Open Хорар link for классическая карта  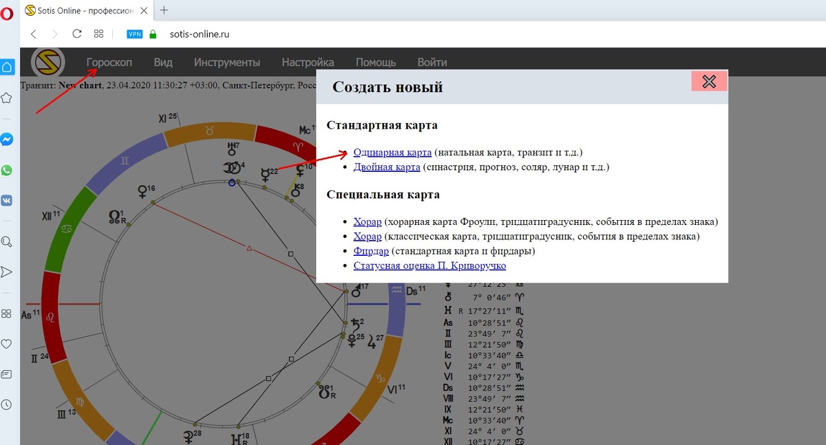point(368,237)
